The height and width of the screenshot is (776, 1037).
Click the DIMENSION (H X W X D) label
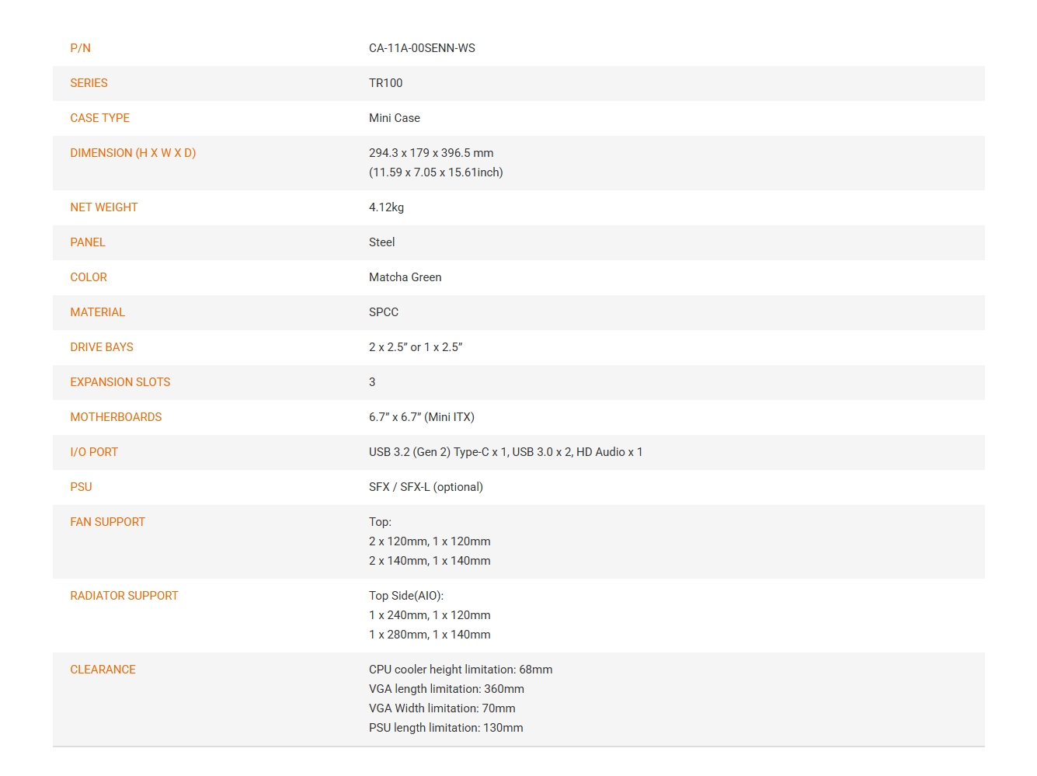[x=133, y=153]
